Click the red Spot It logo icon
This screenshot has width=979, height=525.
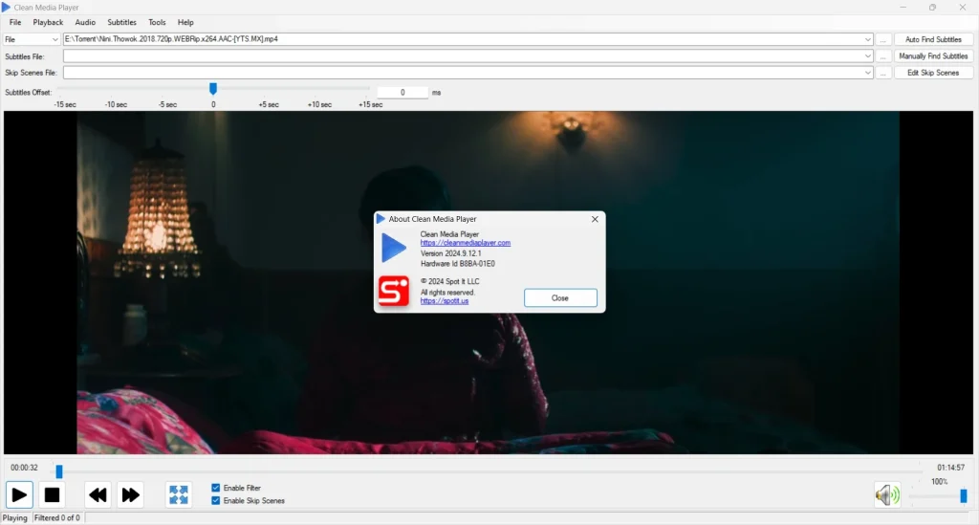click(x=392, y=291)
